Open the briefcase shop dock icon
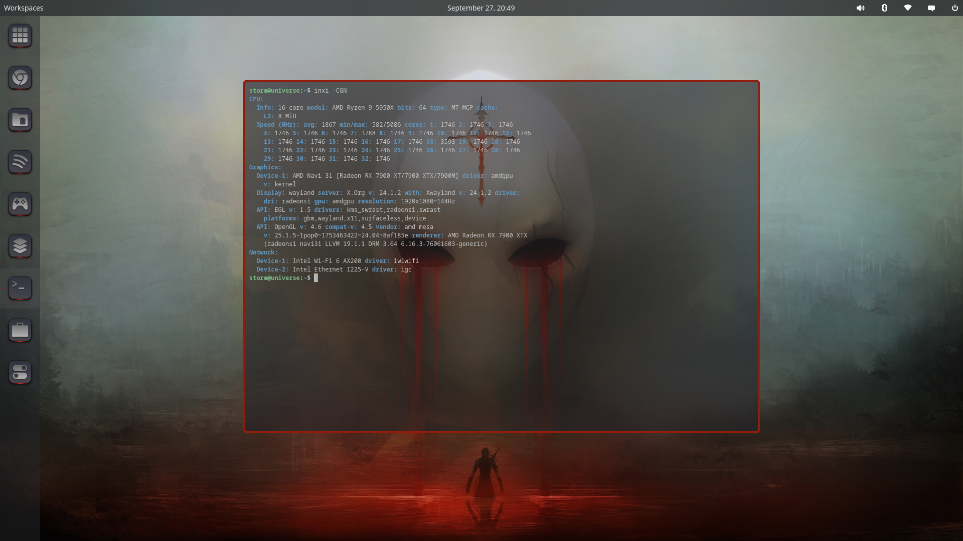 [x=20, y=330]
